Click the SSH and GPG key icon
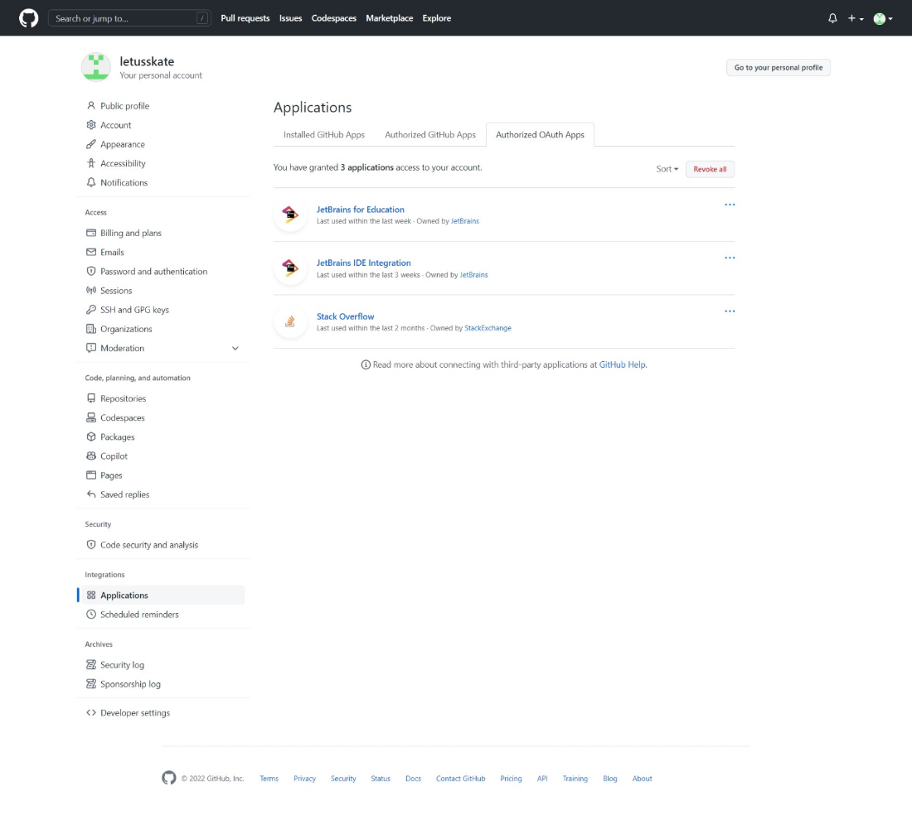Screen dimensions: 912x815 [90, 310]
